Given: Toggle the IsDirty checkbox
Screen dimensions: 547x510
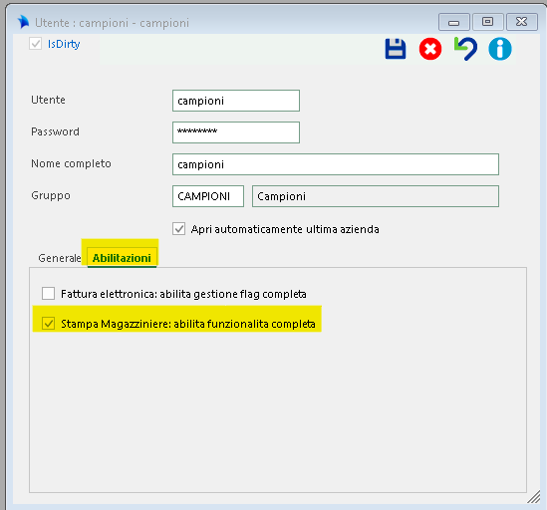Looking at the screenshot, I should click(x=35, y=44).
